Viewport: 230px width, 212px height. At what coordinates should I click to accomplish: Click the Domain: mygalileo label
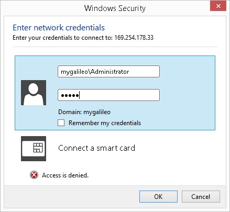click(84, 112)
